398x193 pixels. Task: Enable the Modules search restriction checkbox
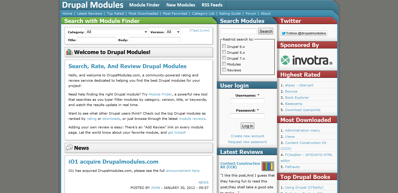tap(224, 64)
